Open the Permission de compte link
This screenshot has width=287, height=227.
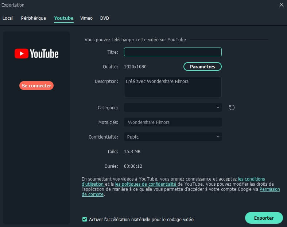pos(269,189)
